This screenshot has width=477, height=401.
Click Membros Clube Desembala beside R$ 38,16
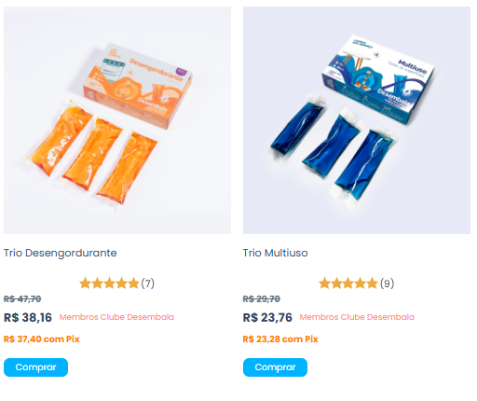coord(116,317)
